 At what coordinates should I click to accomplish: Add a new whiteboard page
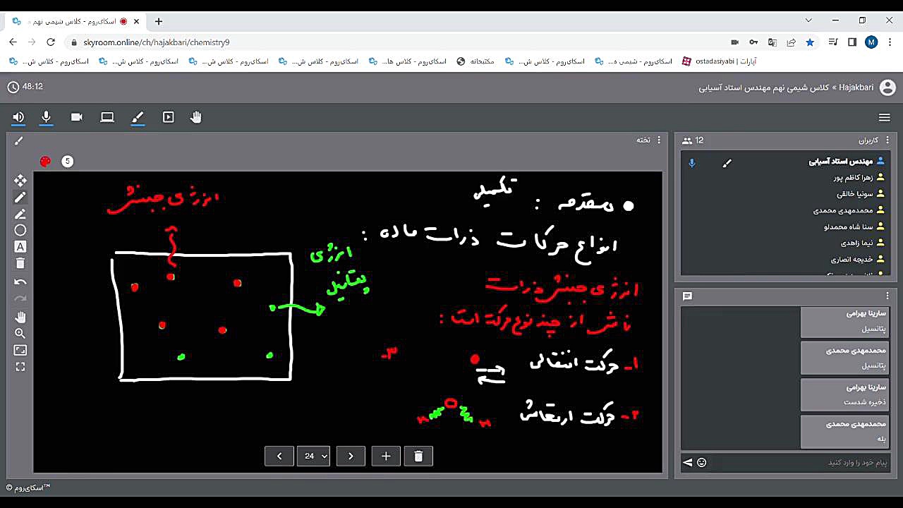pyautogui.click(x=386, y=456)
